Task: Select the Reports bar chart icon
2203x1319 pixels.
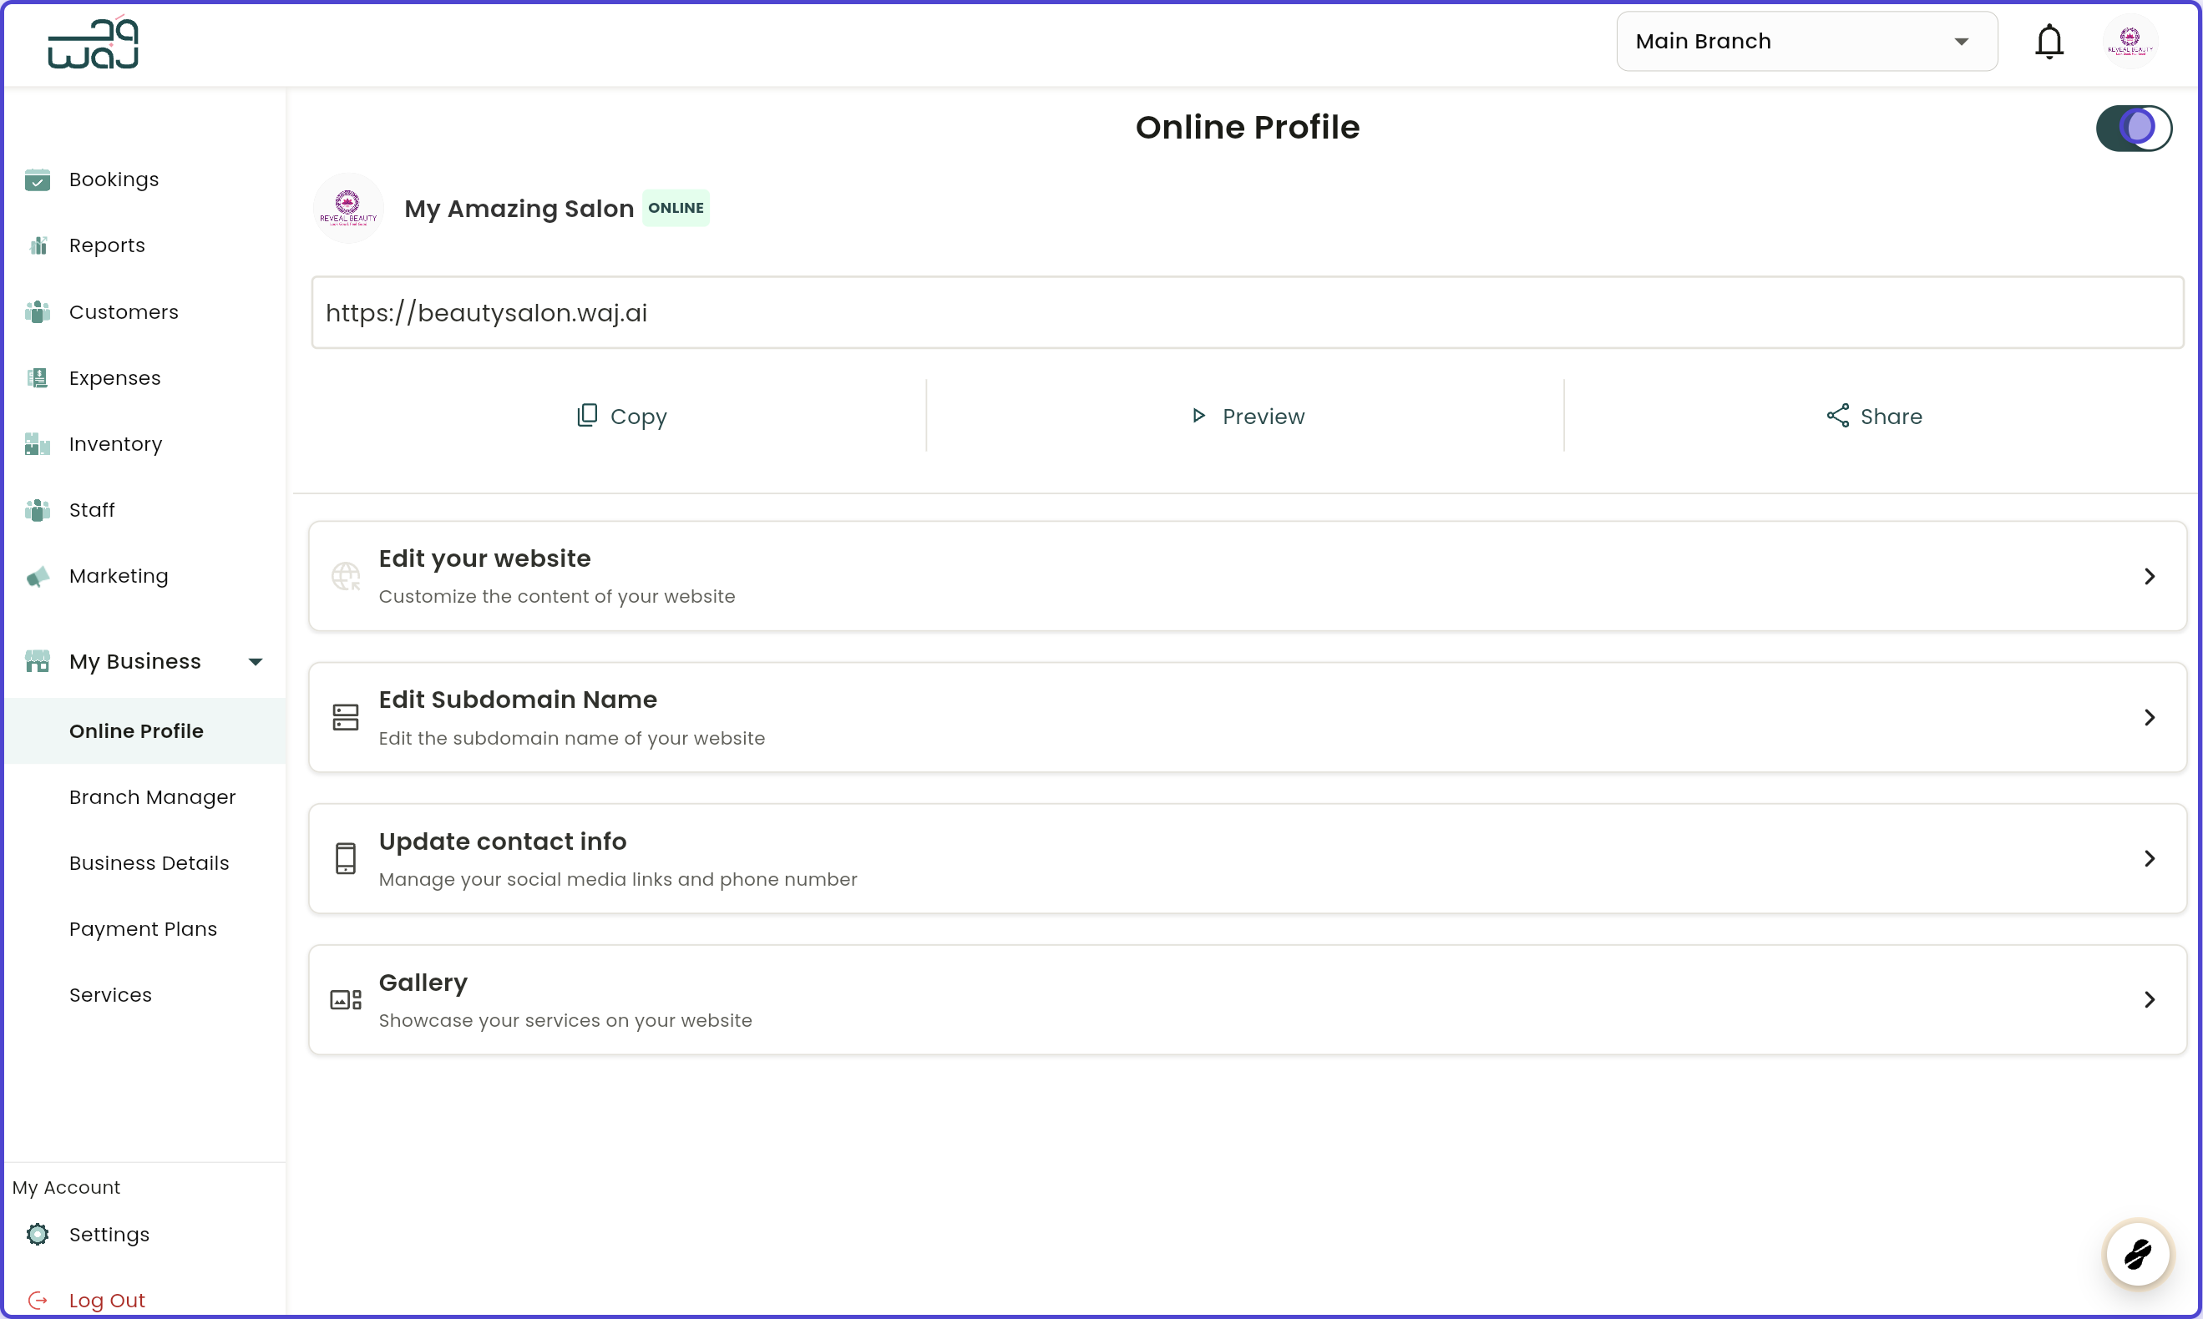Action: [x=38, y=245]
